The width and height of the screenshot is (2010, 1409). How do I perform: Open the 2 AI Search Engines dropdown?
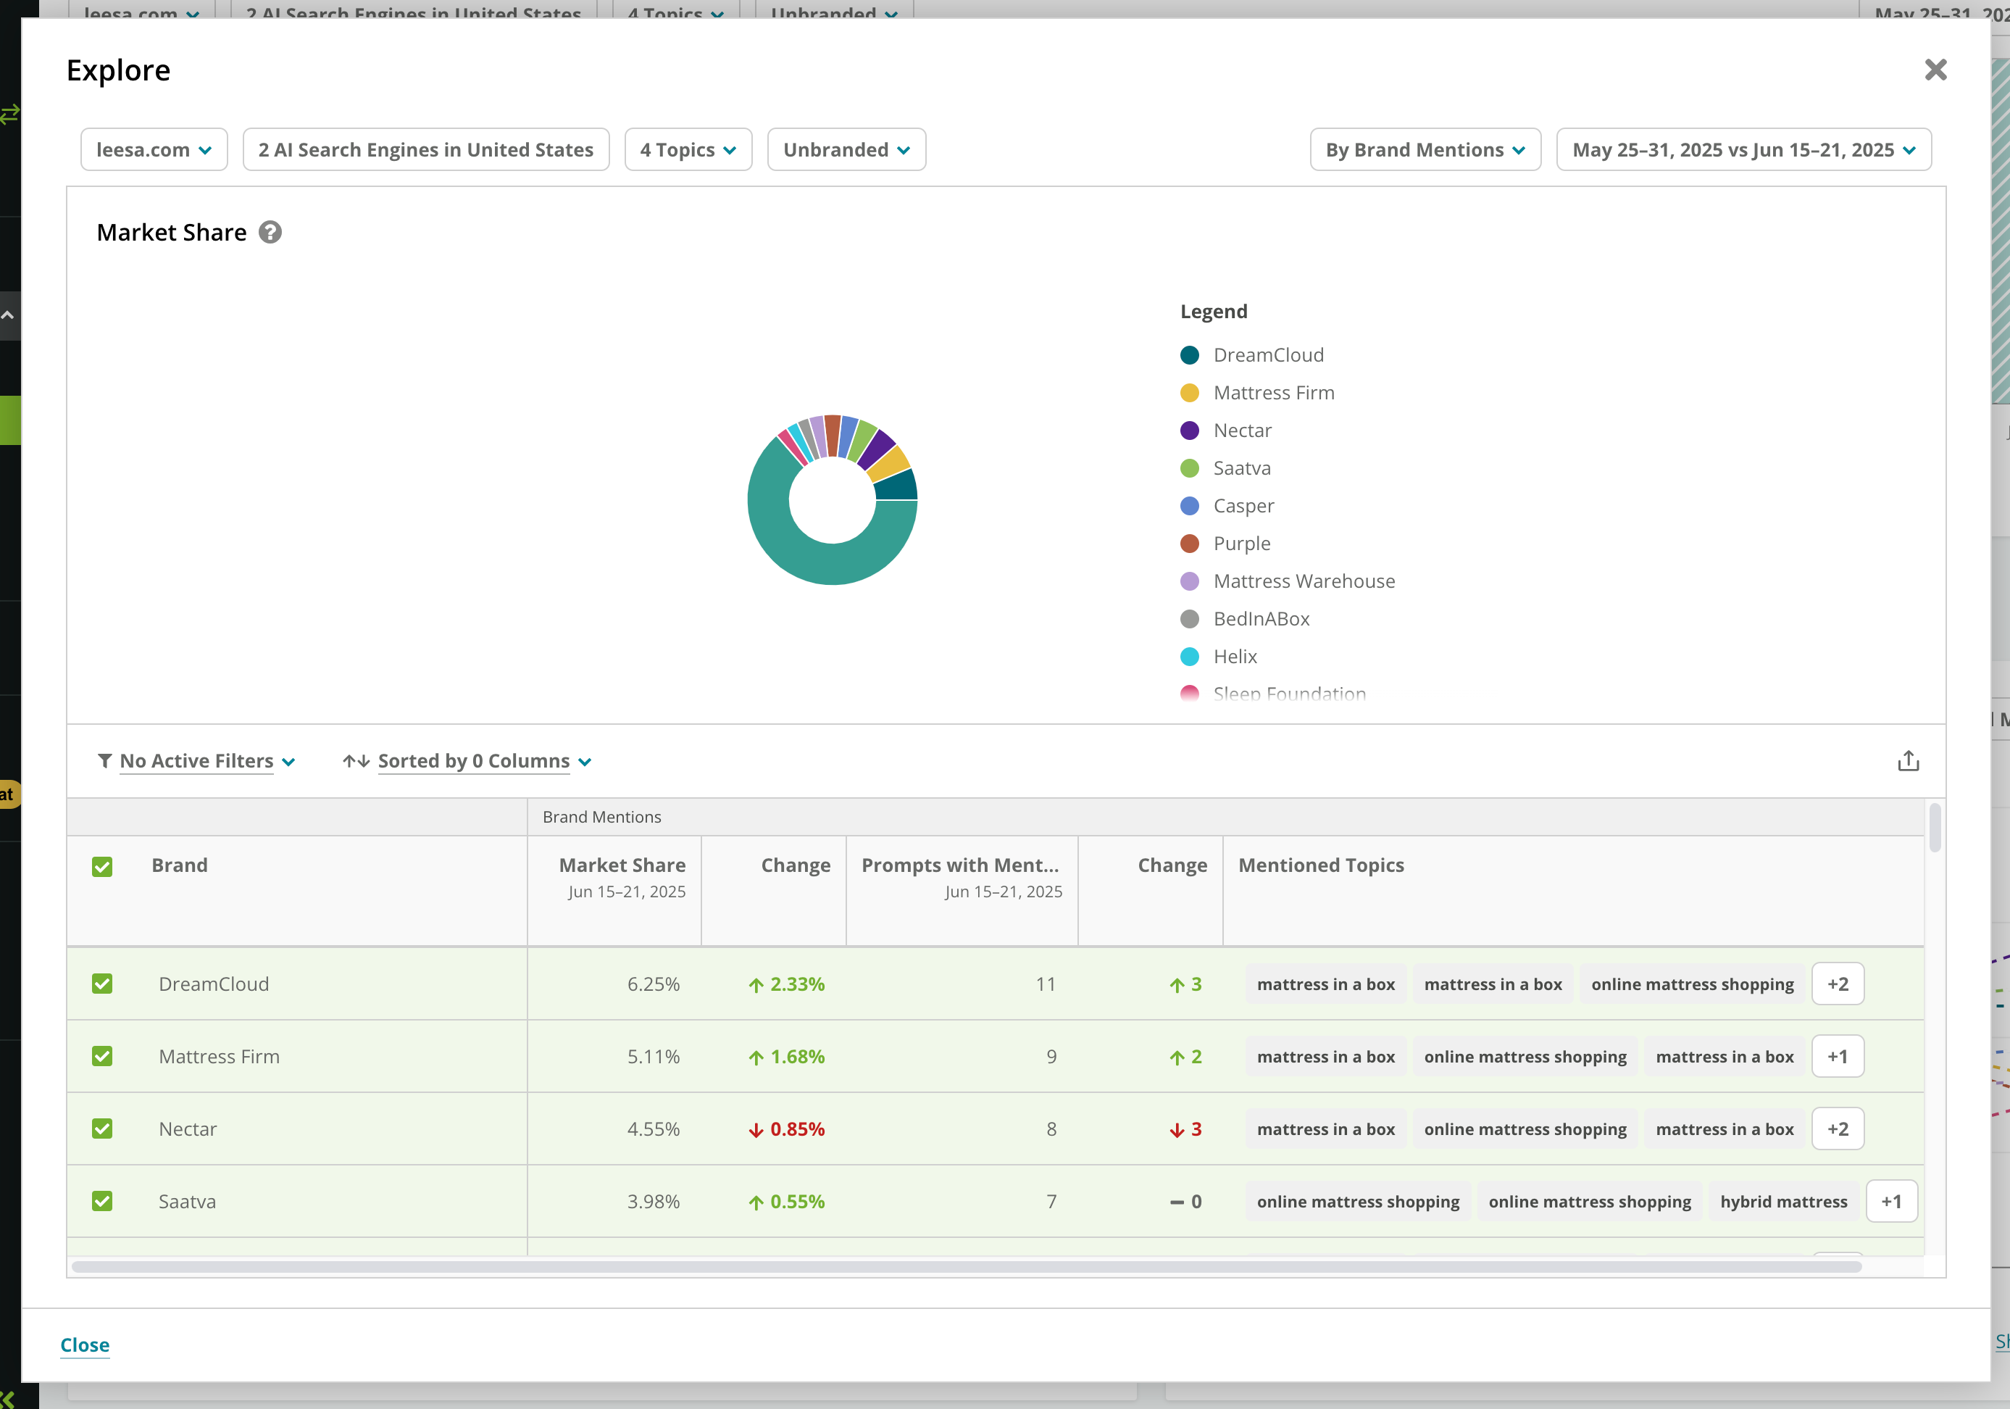click(425, 150)
